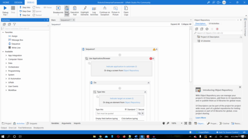Open the Imports panel
248x139 pixels.
click(x=77, y=123)
